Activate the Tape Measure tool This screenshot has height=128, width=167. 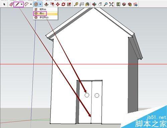(76, 4)
